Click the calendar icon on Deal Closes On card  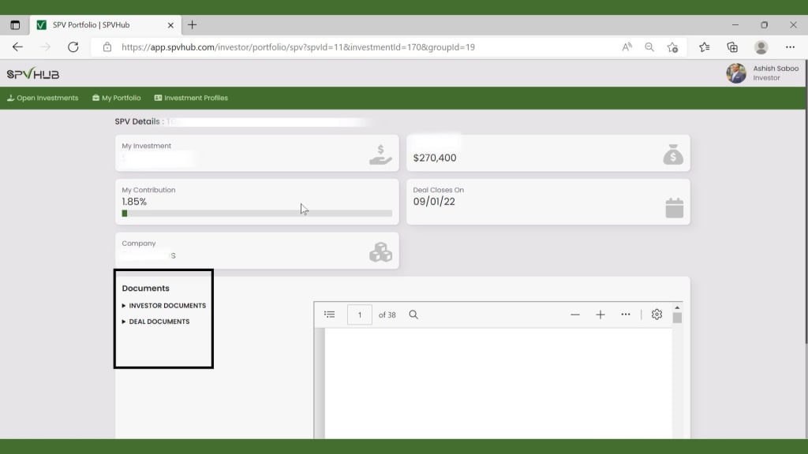click(x=675, y=207)
